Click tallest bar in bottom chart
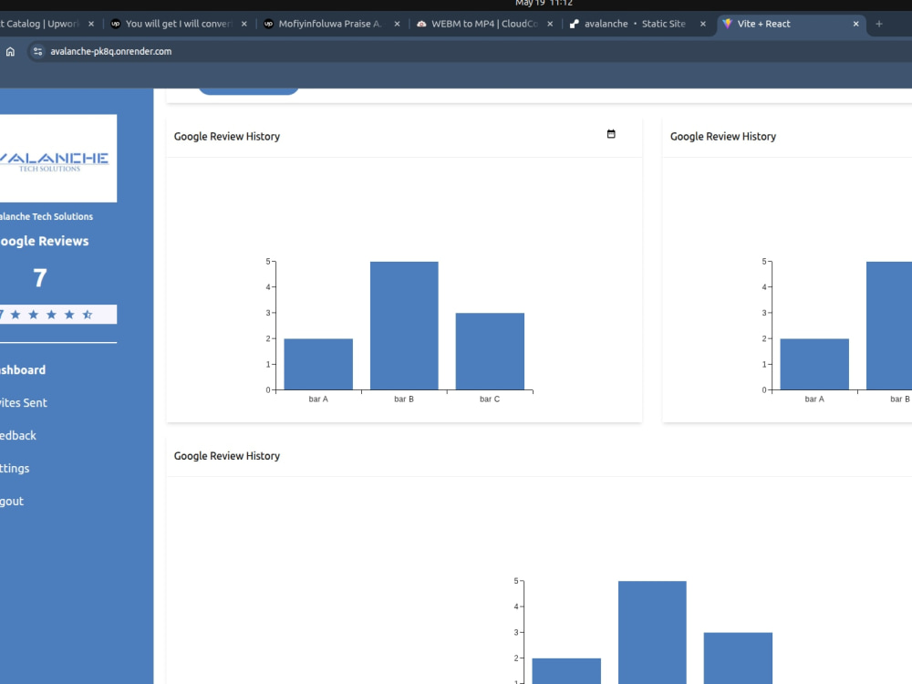 (x=652, y=632)
